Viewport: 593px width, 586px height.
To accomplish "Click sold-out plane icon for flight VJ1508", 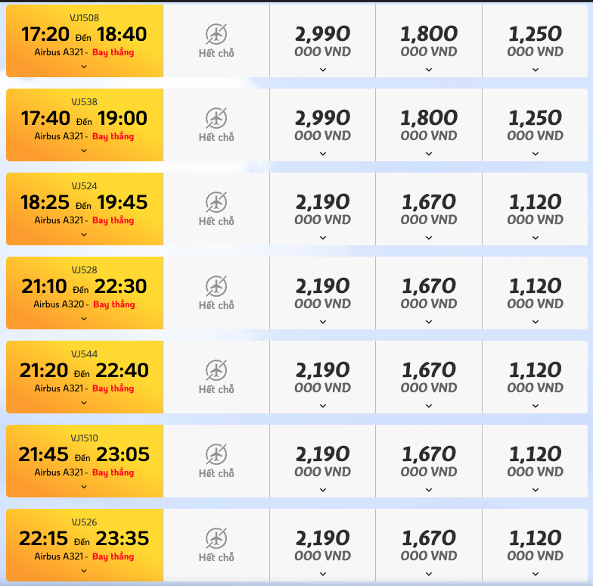I will pos(216,34).
